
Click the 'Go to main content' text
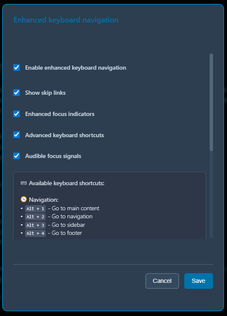pos(75,208)
